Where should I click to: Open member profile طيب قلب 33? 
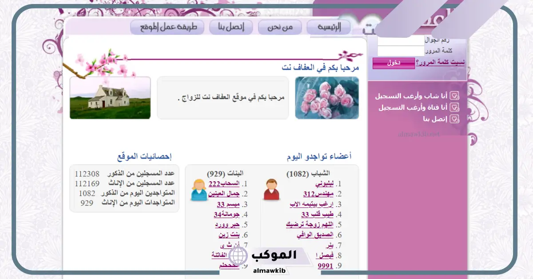click(318, 215)
